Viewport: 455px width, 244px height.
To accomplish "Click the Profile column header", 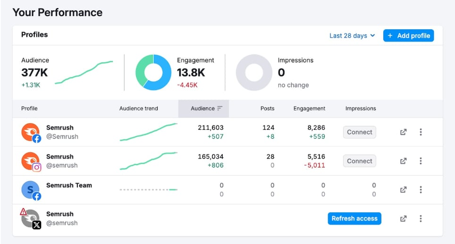I will click(29, 109).
